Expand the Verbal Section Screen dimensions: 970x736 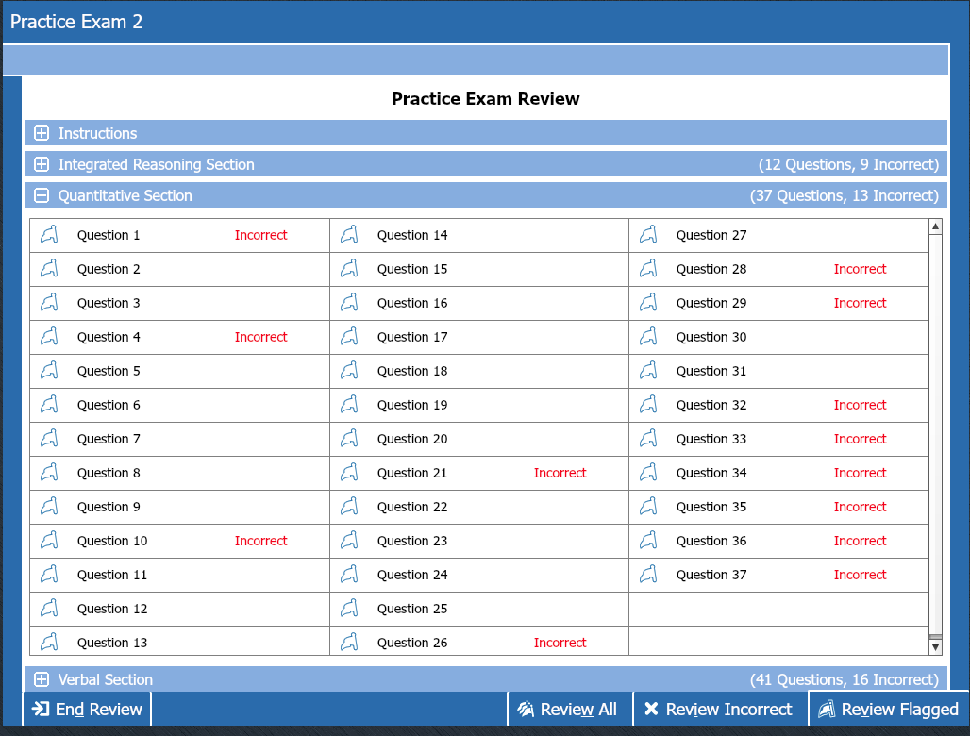click(x=42, y=679)
